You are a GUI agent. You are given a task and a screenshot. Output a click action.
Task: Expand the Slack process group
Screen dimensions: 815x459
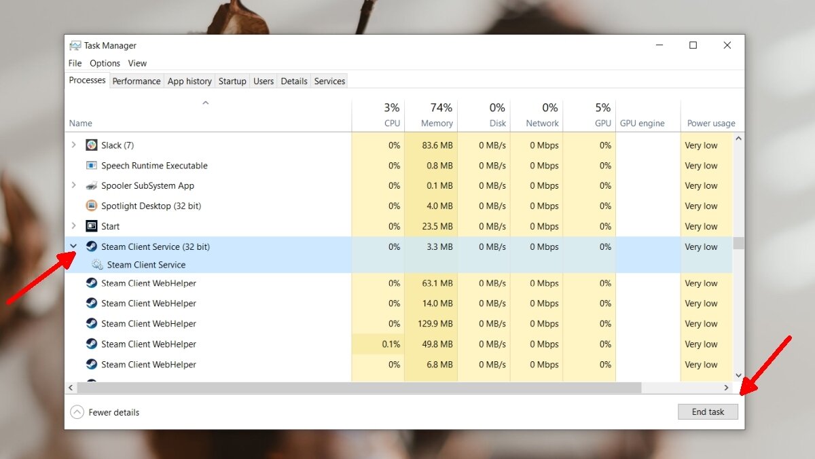coord(73,145)
